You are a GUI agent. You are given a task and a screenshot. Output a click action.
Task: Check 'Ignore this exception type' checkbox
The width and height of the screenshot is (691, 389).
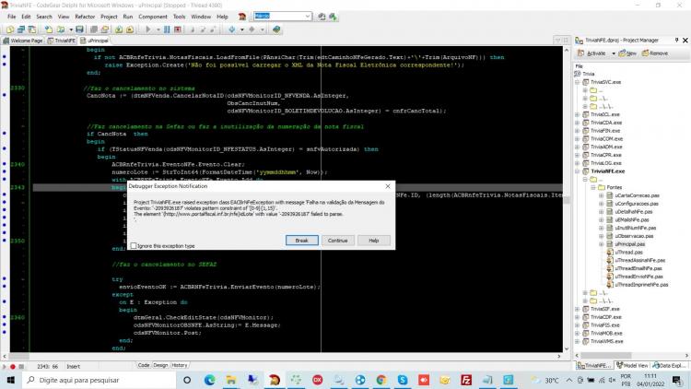[x=134, y=246]
